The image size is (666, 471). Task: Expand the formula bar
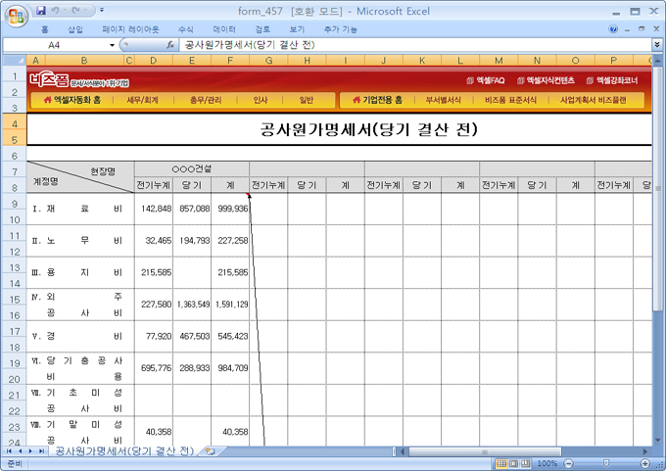pos(655,45)
